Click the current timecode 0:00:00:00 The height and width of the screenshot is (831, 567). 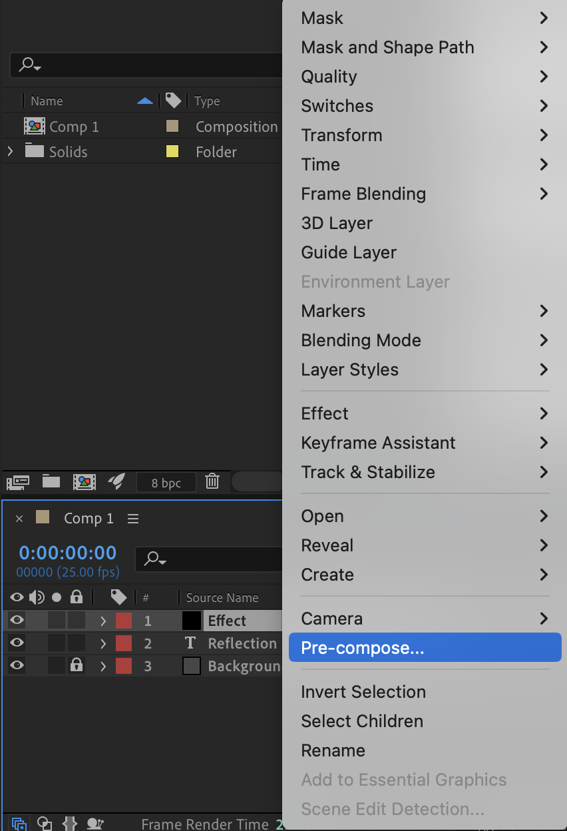pos(67,553)
